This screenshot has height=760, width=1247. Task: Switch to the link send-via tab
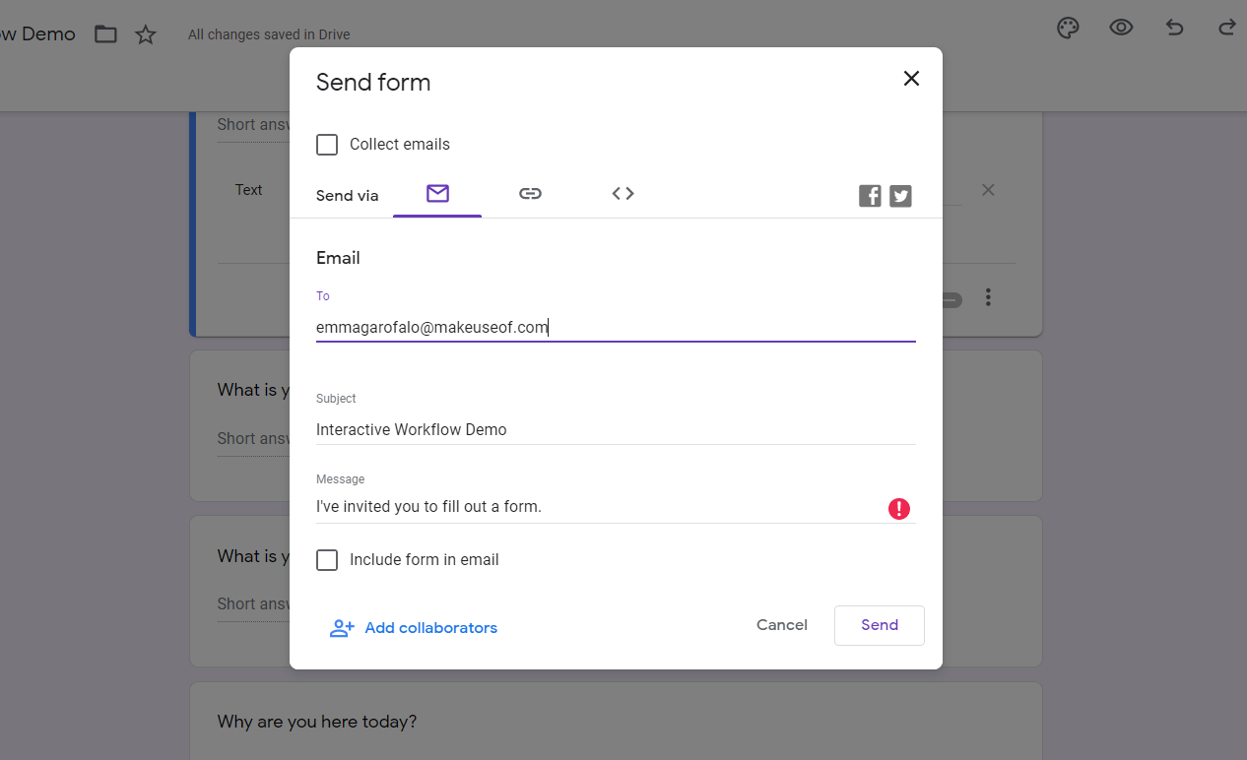(x=530, y=194)
